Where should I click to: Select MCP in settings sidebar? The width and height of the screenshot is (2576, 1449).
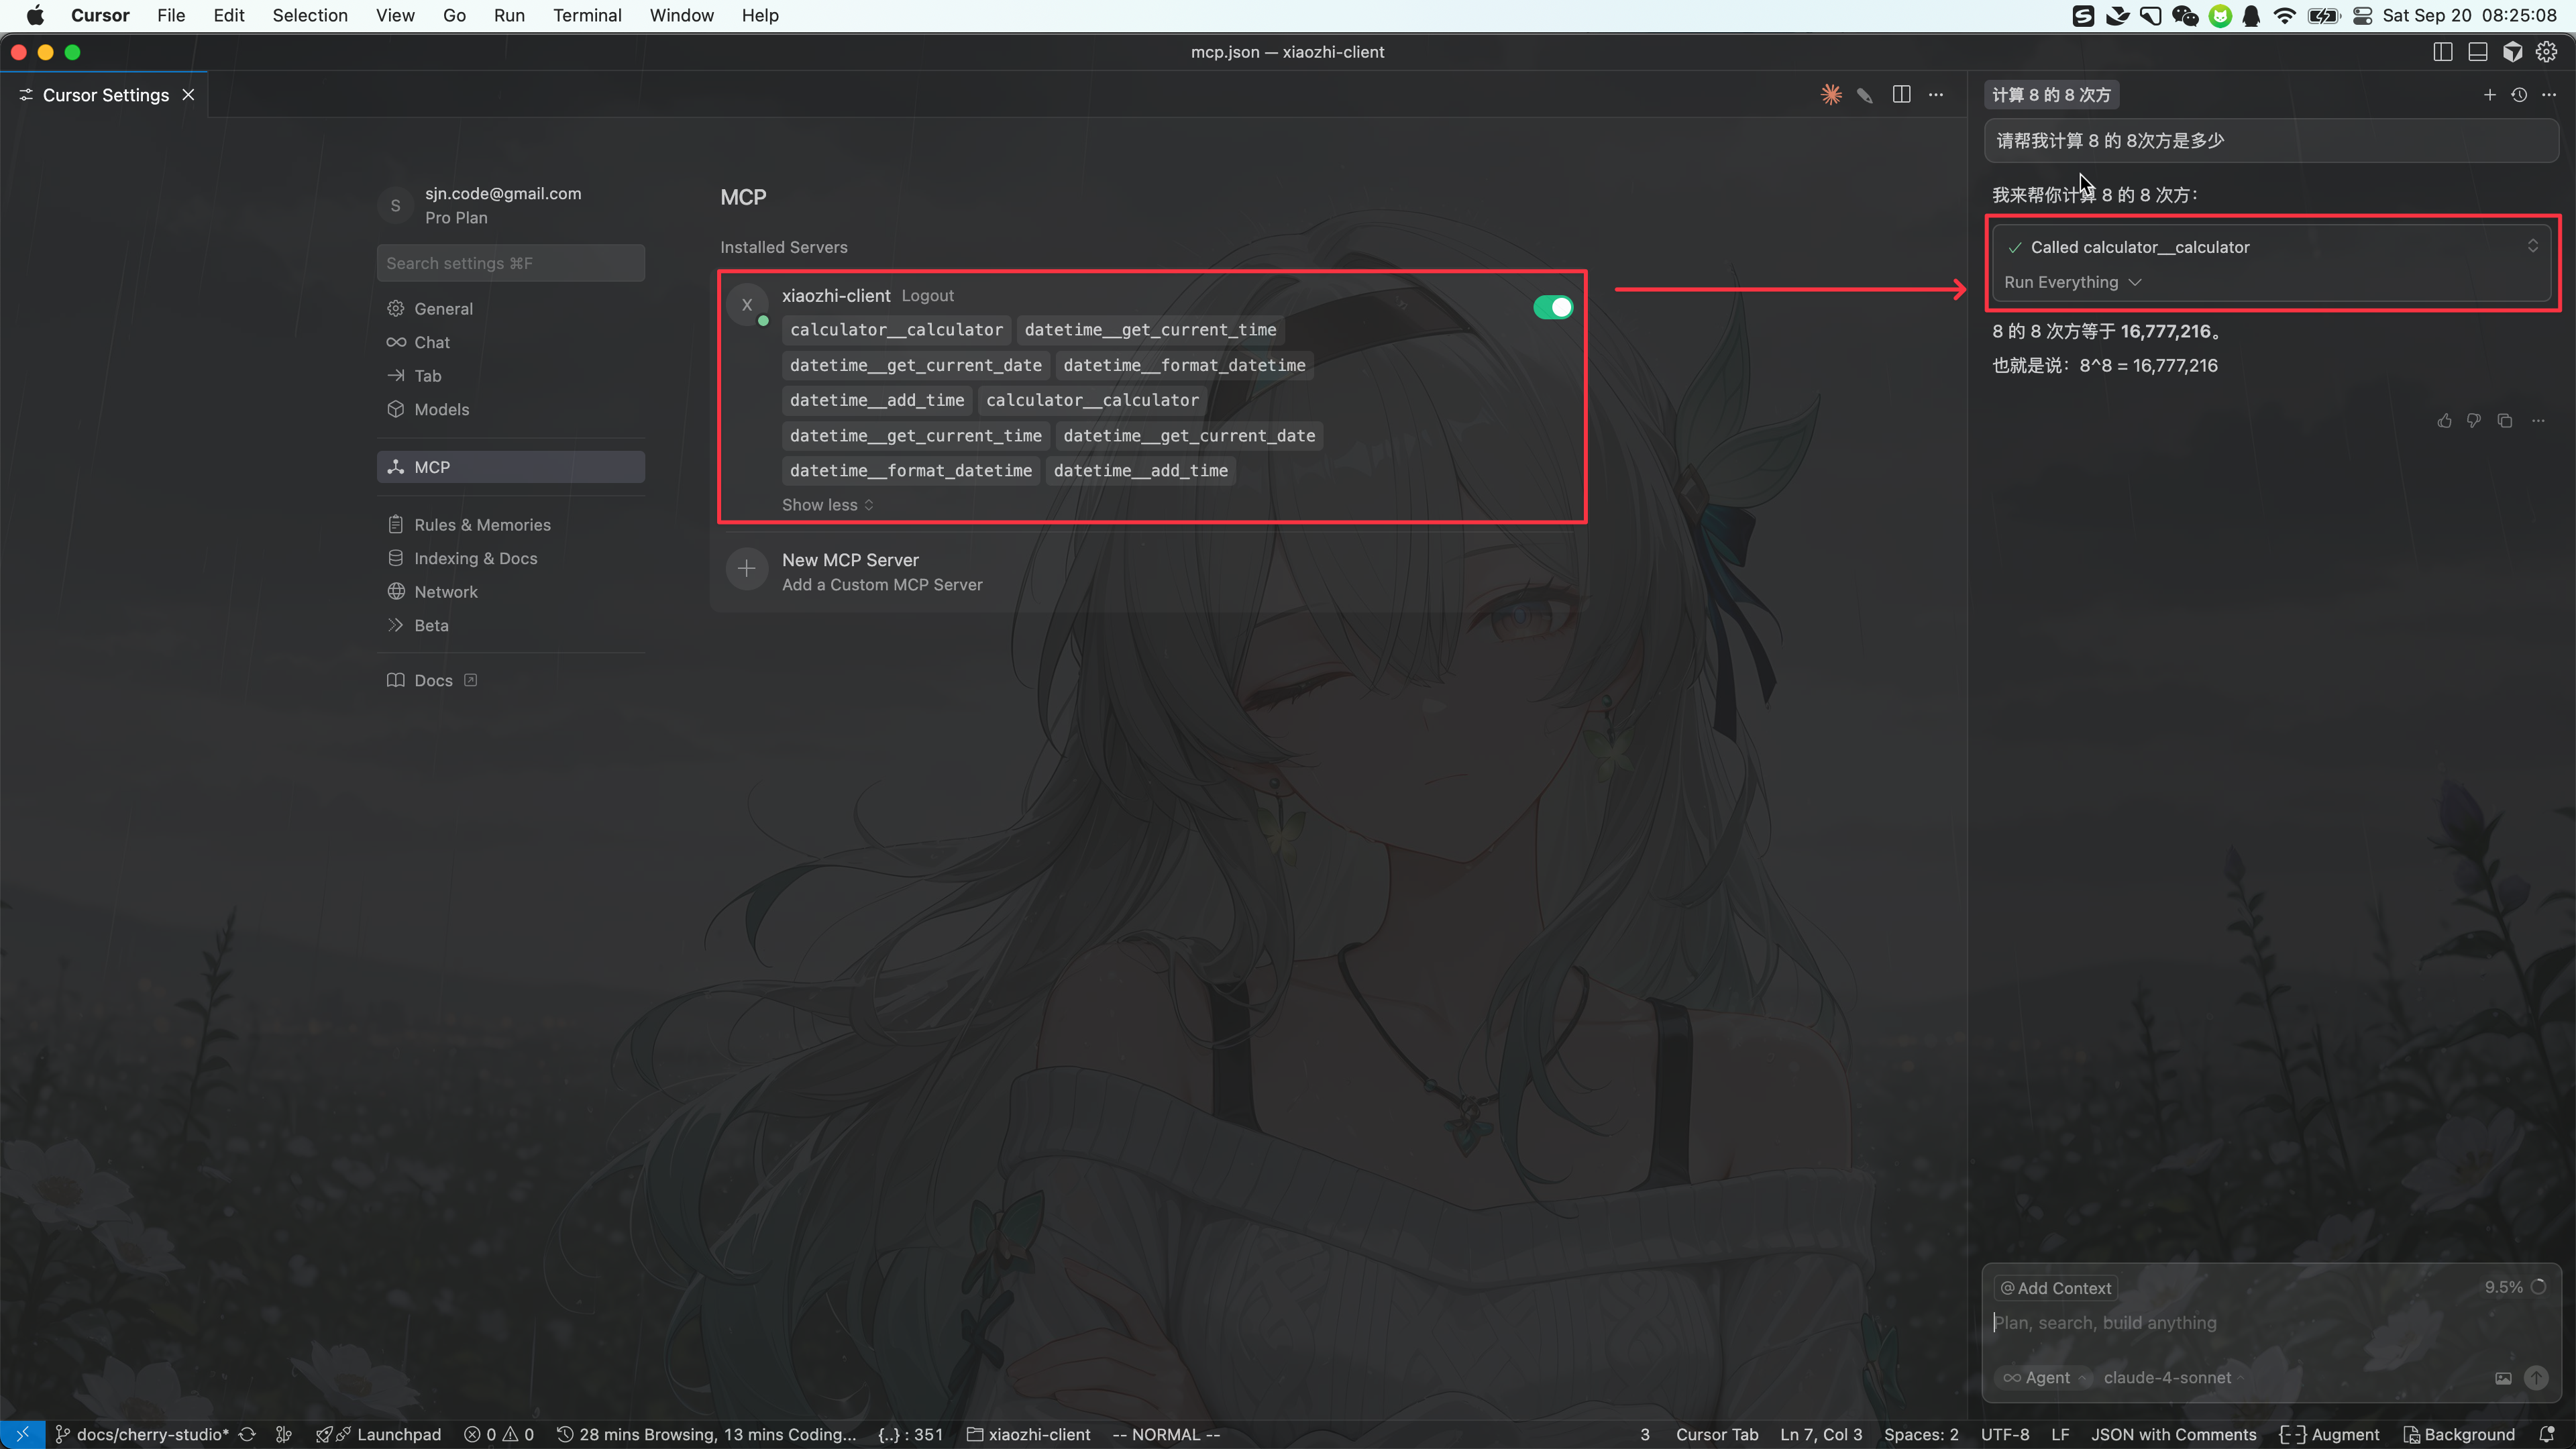511,467
